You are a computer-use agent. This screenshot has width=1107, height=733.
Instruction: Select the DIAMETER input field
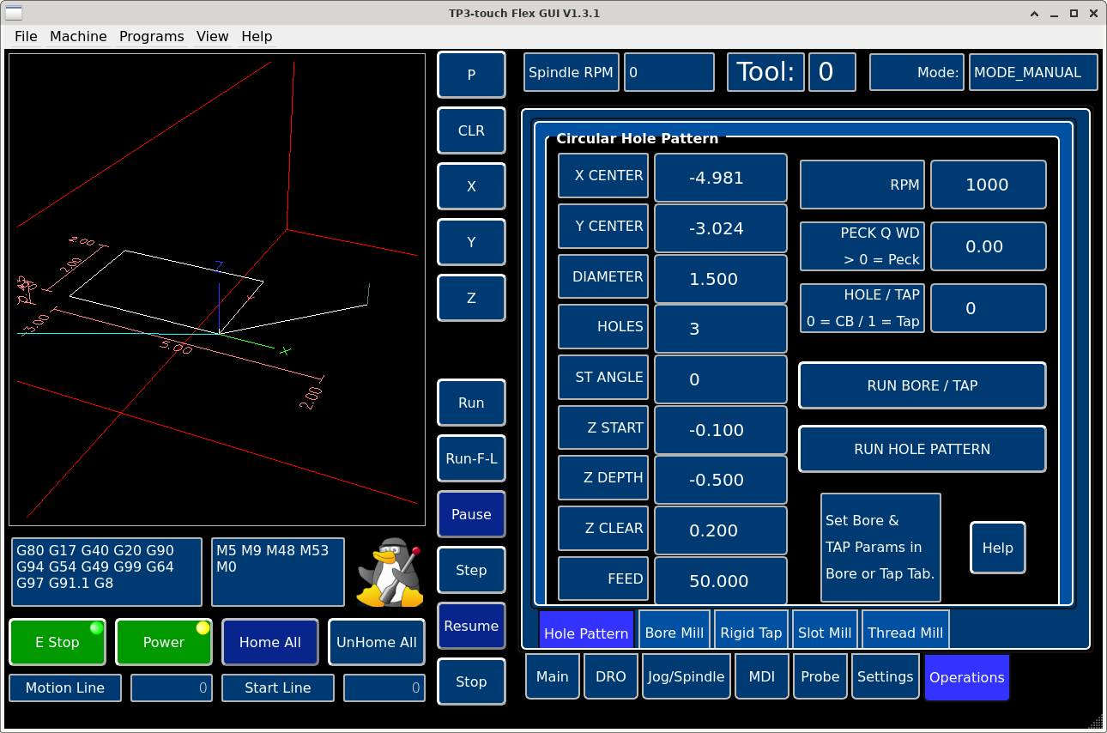[720, 279]
